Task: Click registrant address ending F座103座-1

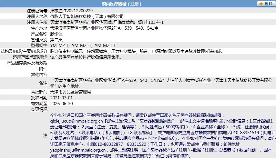Action: pyautogui.click(x=107, y=22)
